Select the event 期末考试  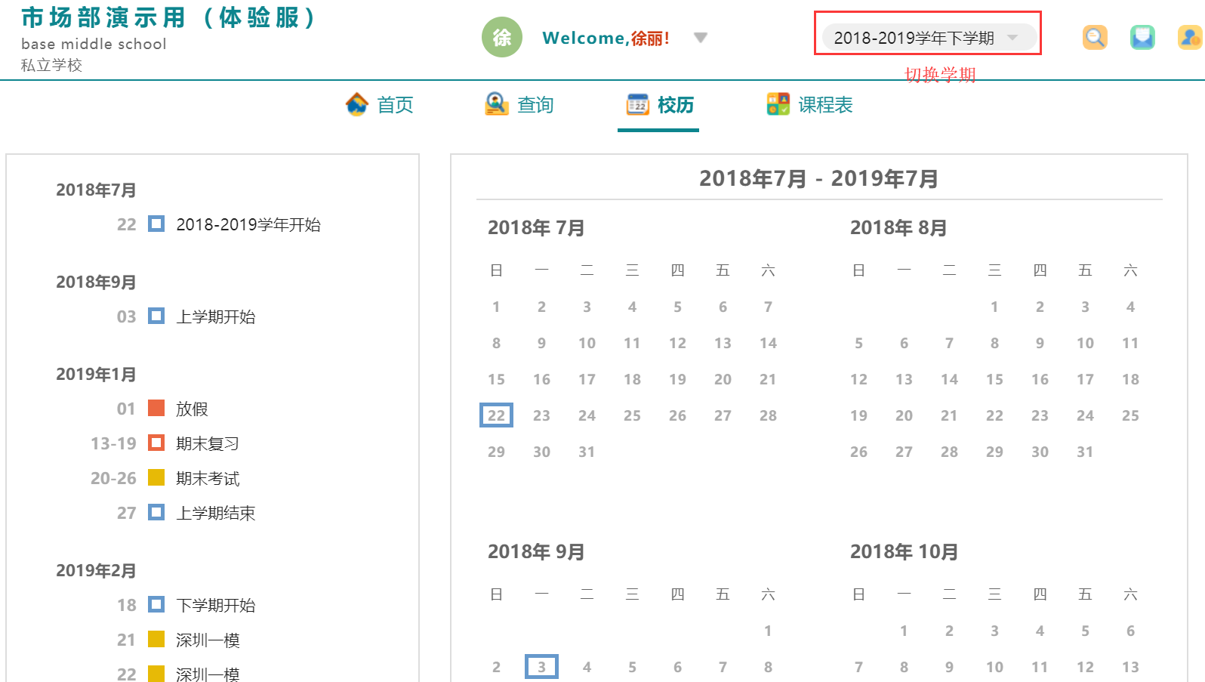pos(208,478)
